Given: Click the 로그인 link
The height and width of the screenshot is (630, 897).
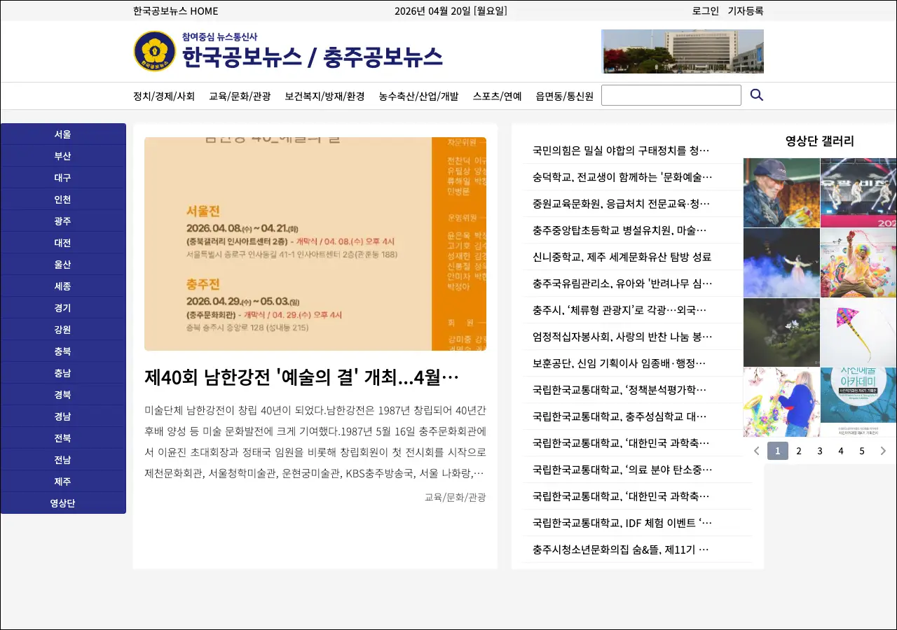Looking at the screenshot, I should tap(705, 11).
